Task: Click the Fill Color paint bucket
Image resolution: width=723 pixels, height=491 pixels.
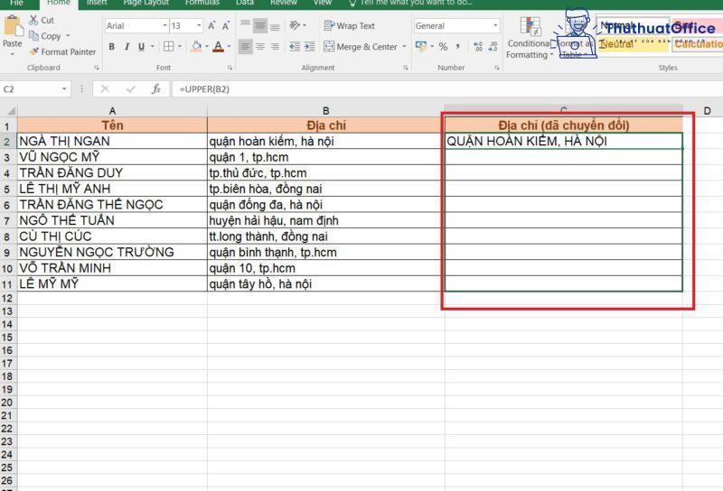Action: [196, 47]
